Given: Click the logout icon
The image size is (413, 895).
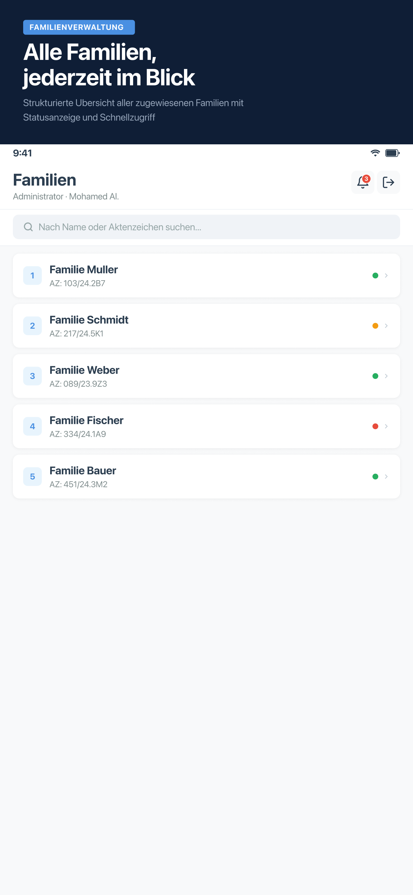Looking at the screenshot, I should [388, 182].
